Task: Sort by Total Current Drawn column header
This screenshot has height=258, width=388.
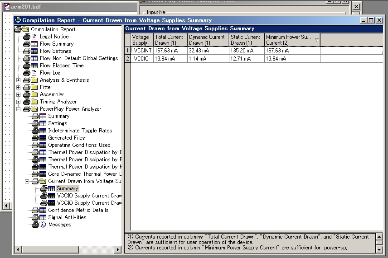Action: [170, 40]
